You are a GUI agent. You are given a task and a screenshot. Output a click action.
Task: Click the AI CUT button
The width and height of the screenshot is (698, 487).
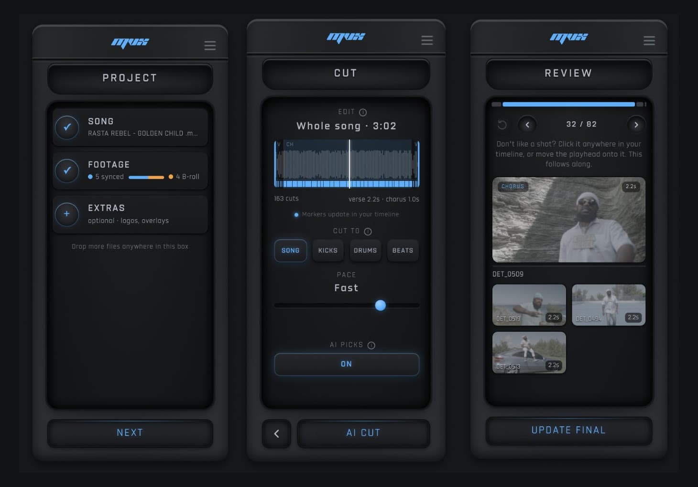(363, 433)
